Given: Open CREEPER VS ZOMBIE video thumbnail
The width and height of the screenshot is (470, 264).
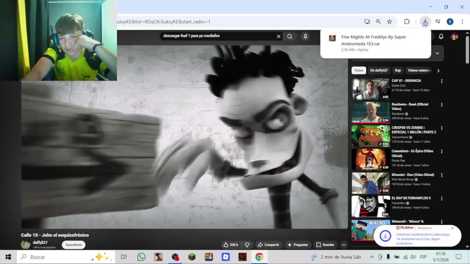Looking at the screenshot, I should pos(371,136).
